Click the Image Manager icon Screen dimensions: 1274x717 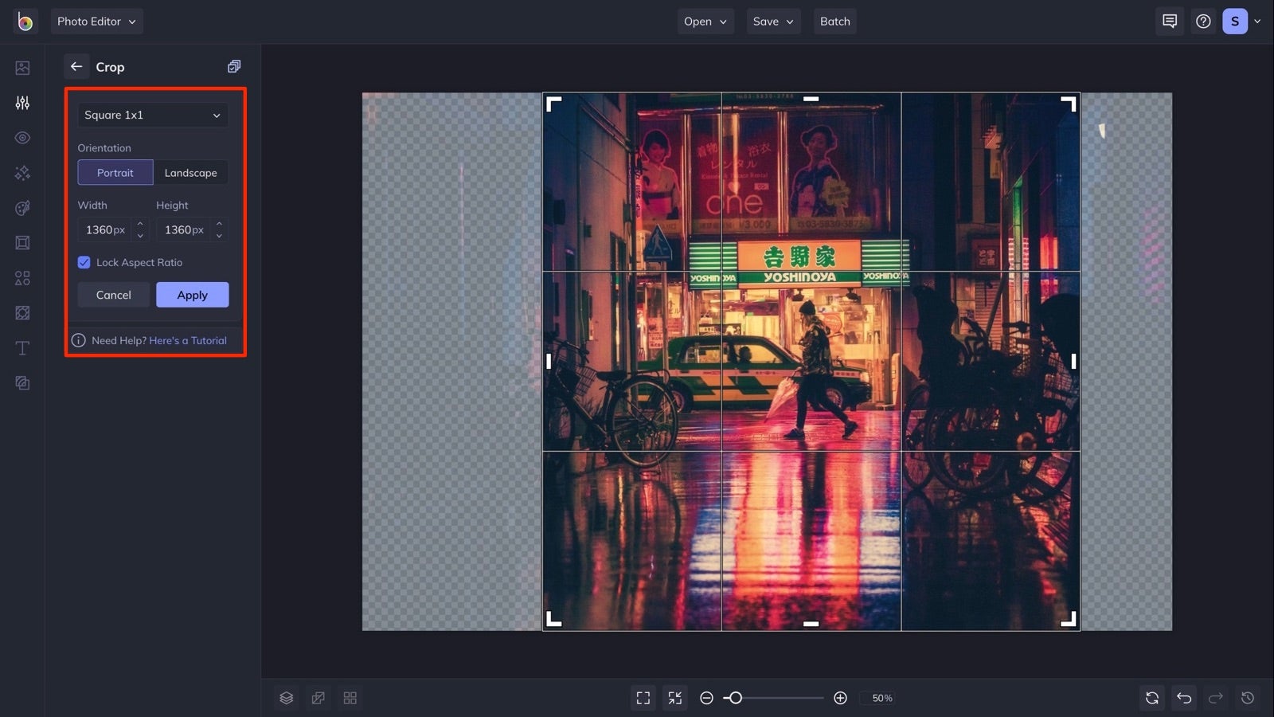[x=21, y=68]
